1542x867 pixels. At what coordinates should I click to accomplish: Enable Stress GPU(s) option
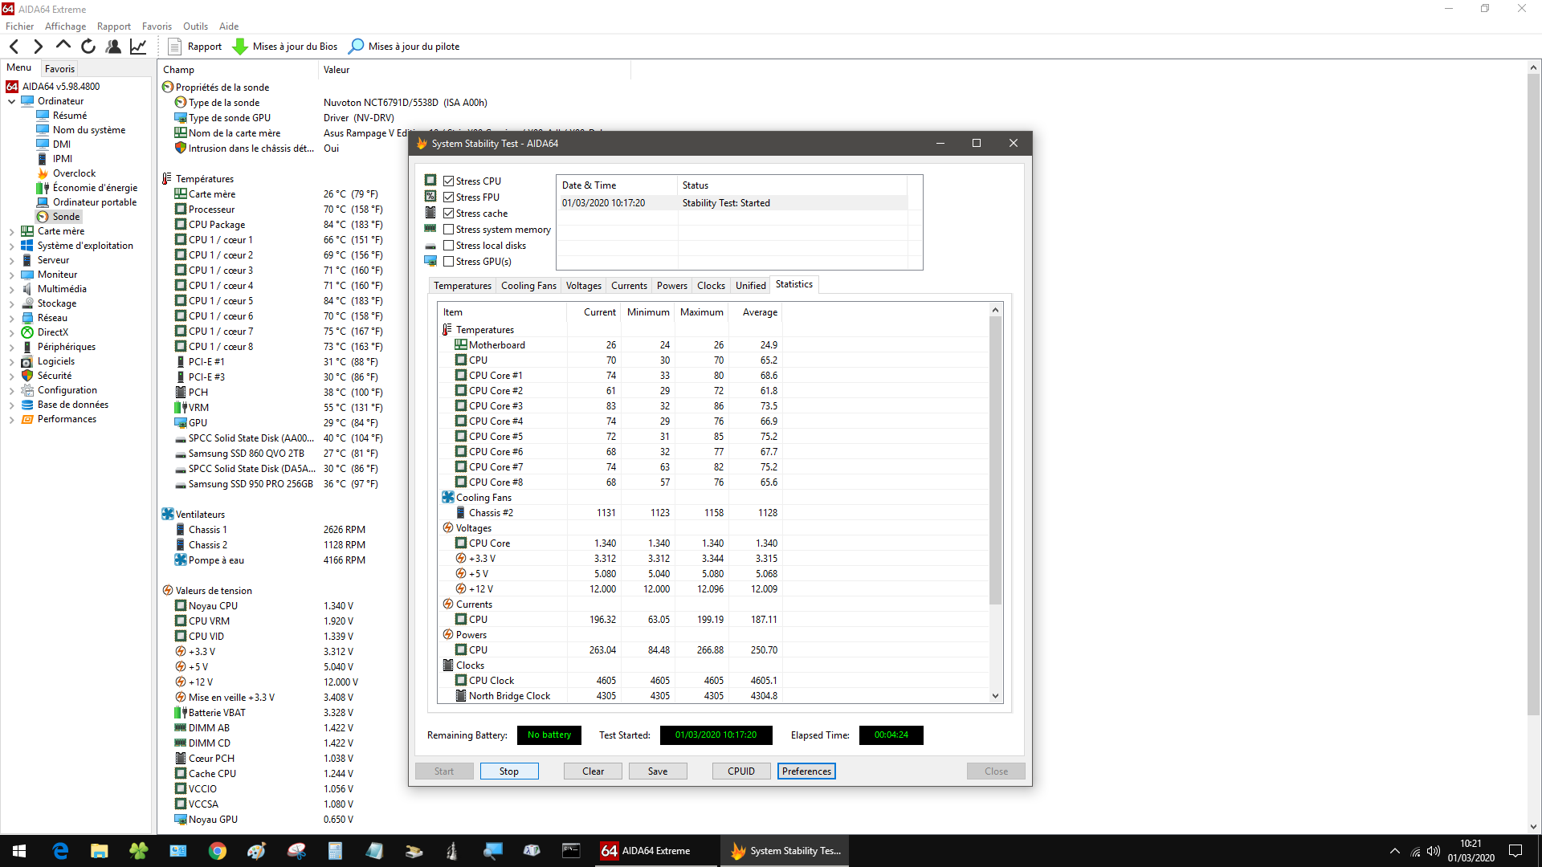tap(449, 261)
